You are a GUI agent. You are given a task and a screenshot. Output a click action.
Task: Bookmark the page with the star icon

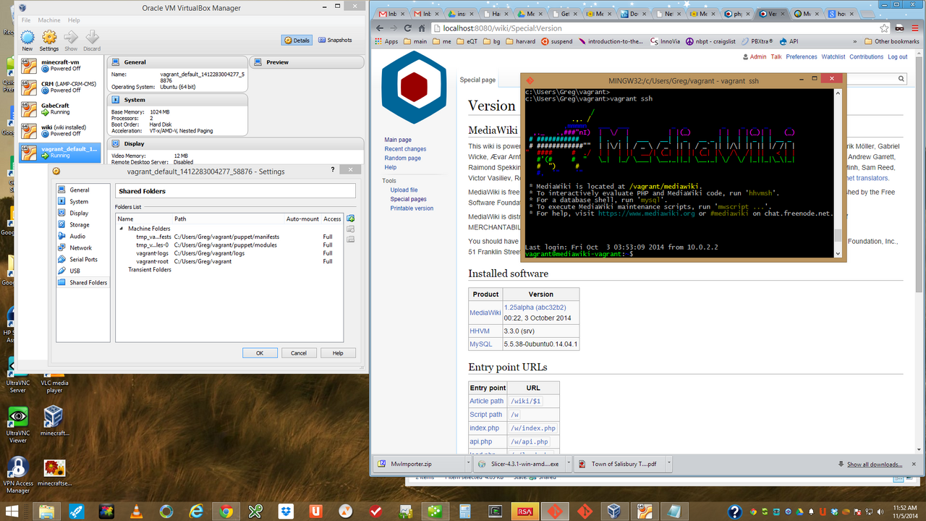[884, 28]
